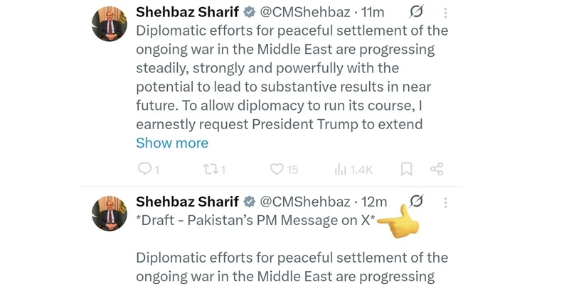Viewport: 569px width, 291px height.
Task: Reply to the first Shehbaz Sharif post
Action: (144, 169)
